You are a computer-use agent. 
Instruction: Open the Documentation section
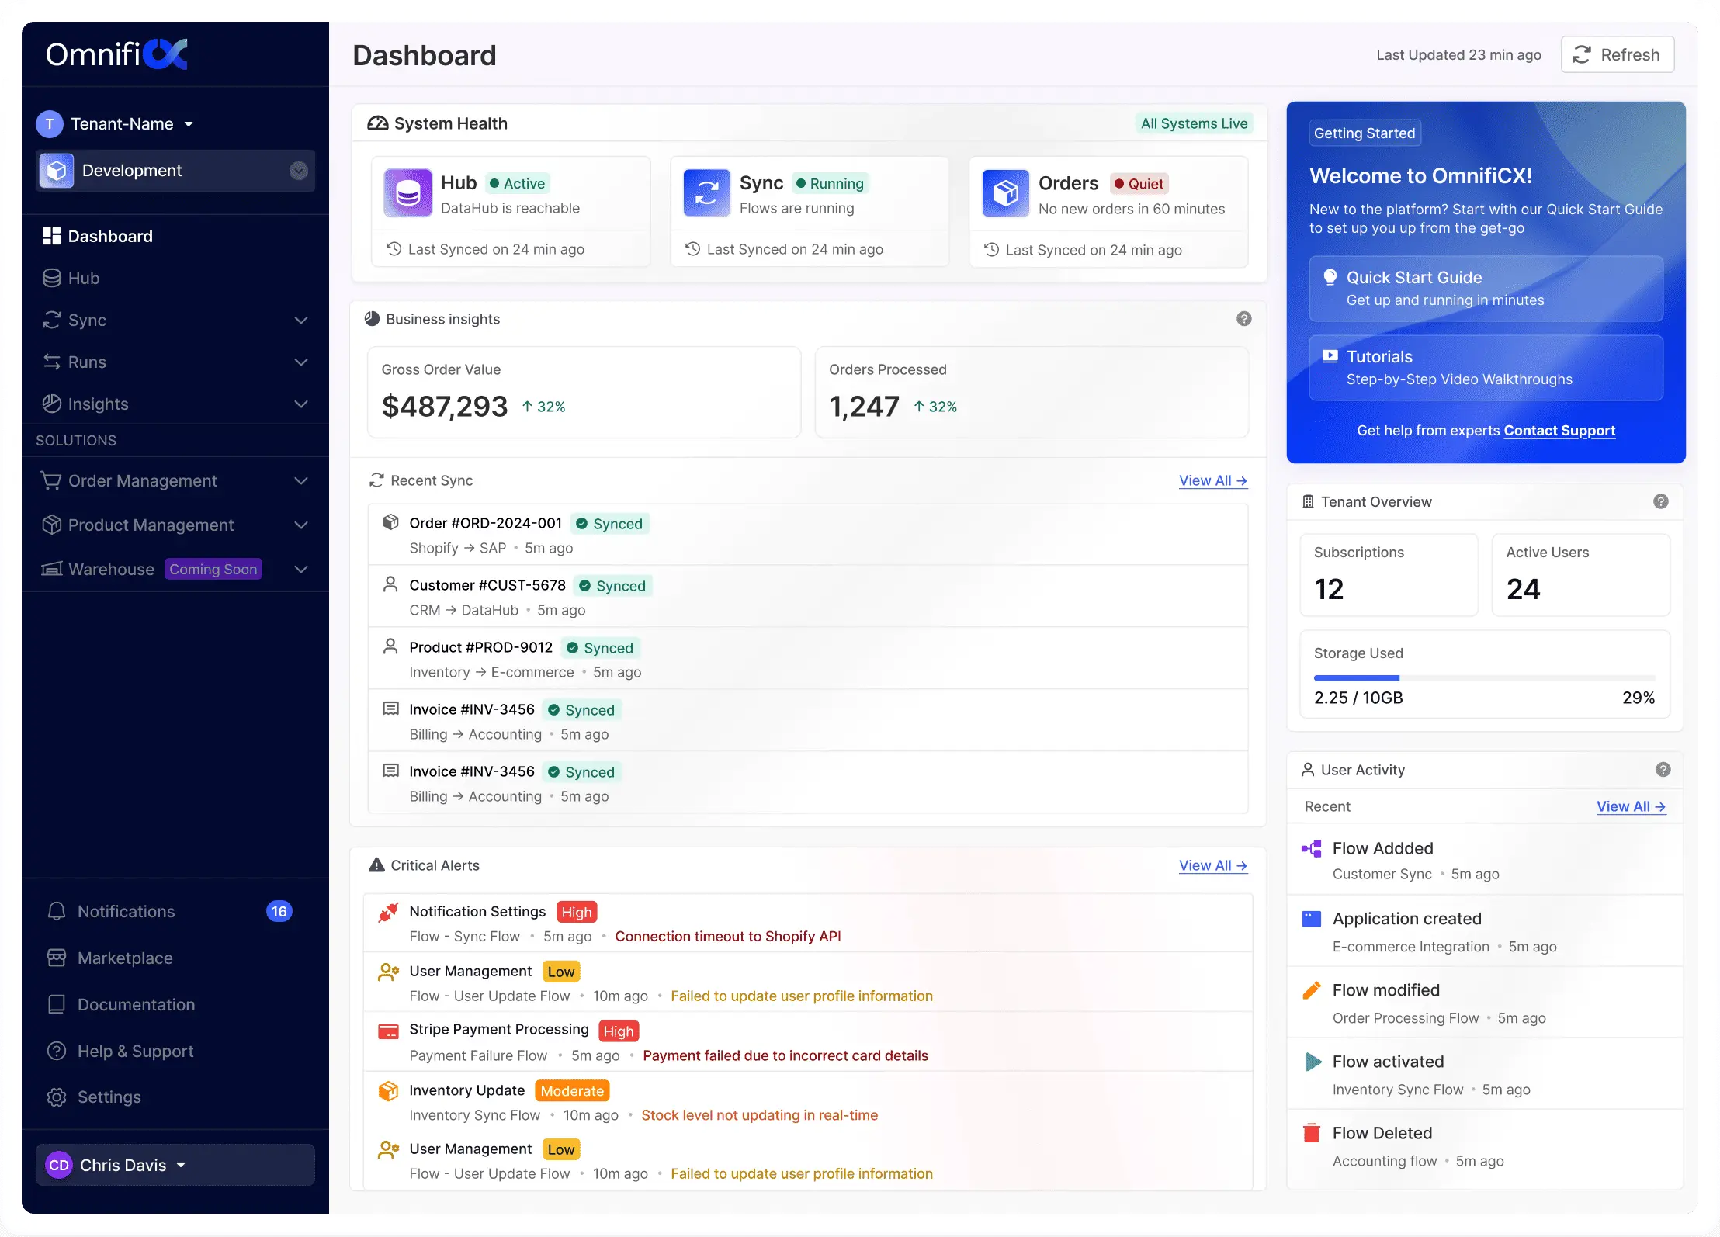tap(136, 1004)
